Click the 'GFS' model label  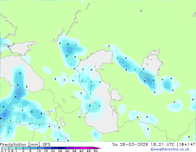(x=46, y=145)
